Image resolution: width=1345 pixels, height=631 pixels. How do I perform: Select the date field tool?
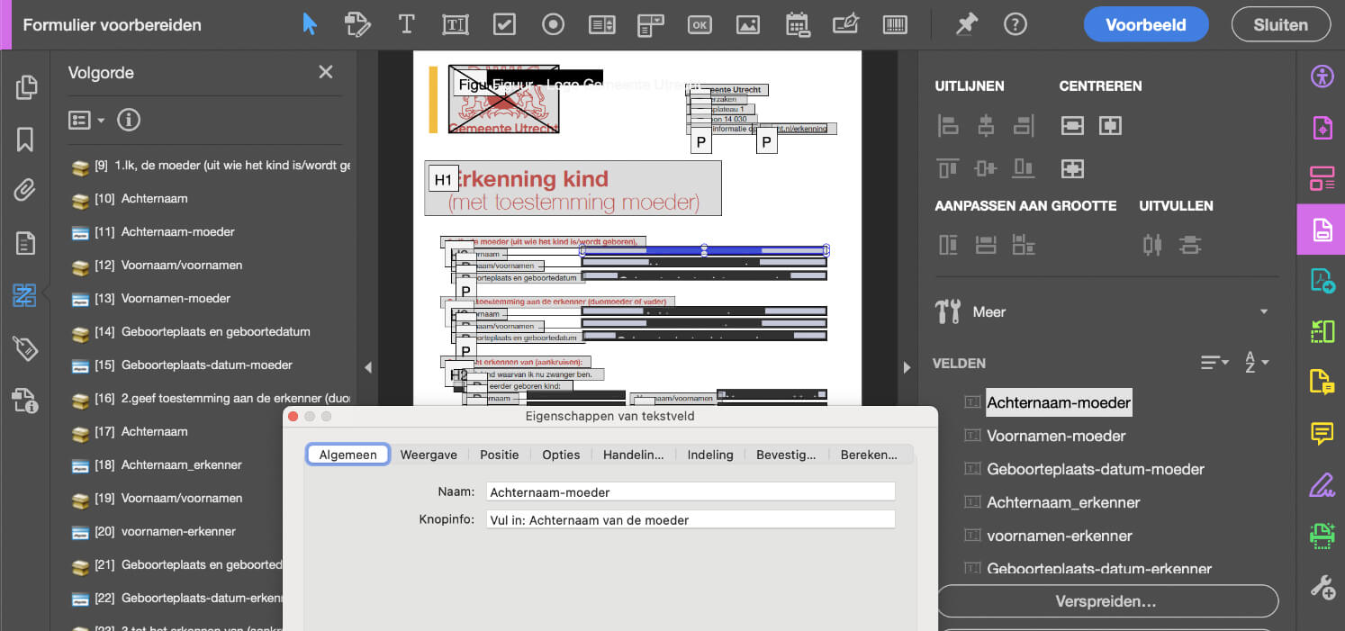click(x=797, y=24)
